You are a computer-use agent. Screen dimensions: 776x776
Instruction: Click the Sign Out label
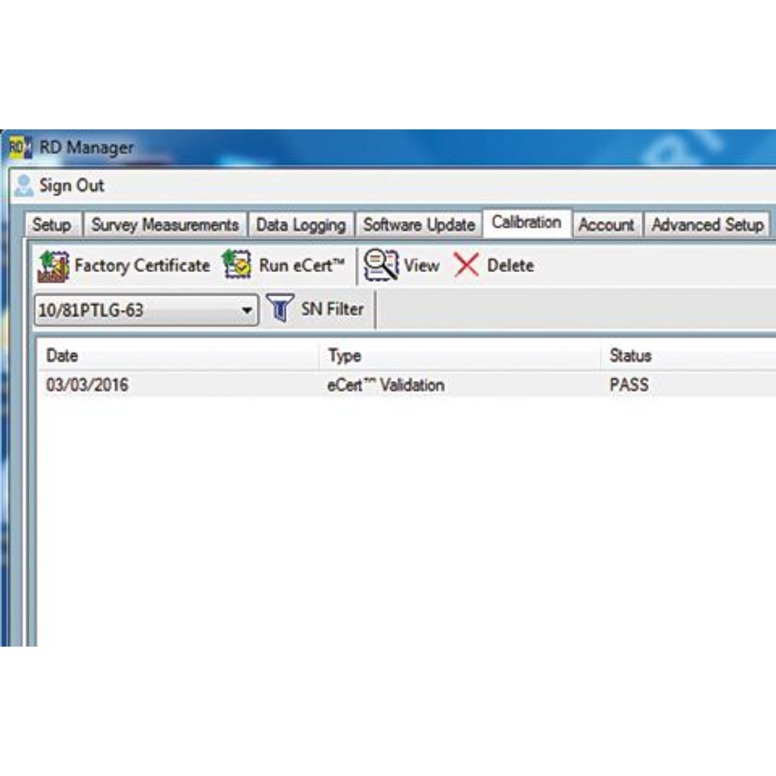pyautogui.click(x=72, y=186)
